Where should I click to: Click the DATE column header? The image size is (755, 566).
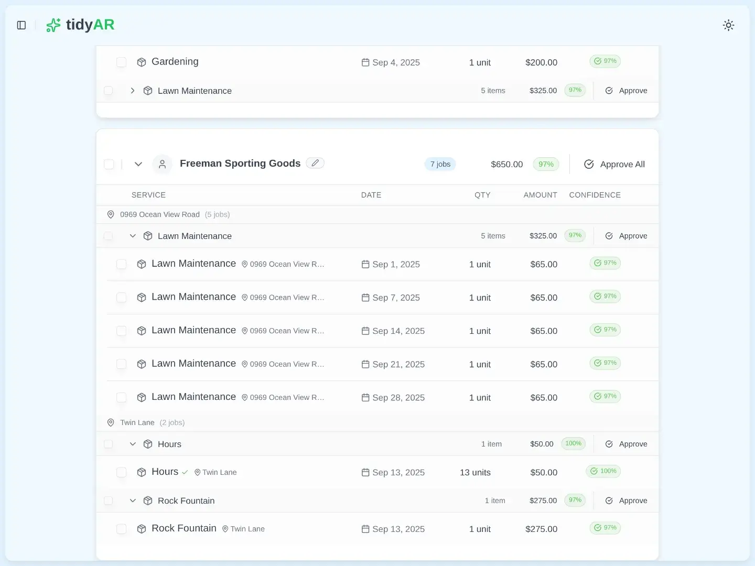(x=371, y=195)
